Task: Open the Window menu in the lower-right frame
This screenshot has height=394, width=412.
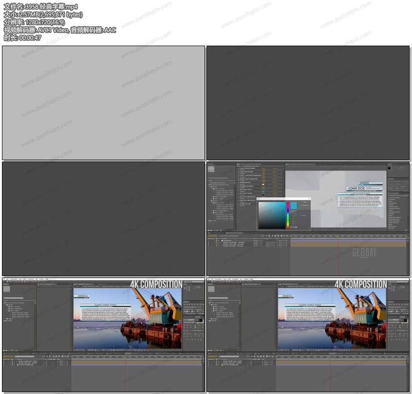Action: 246,279
